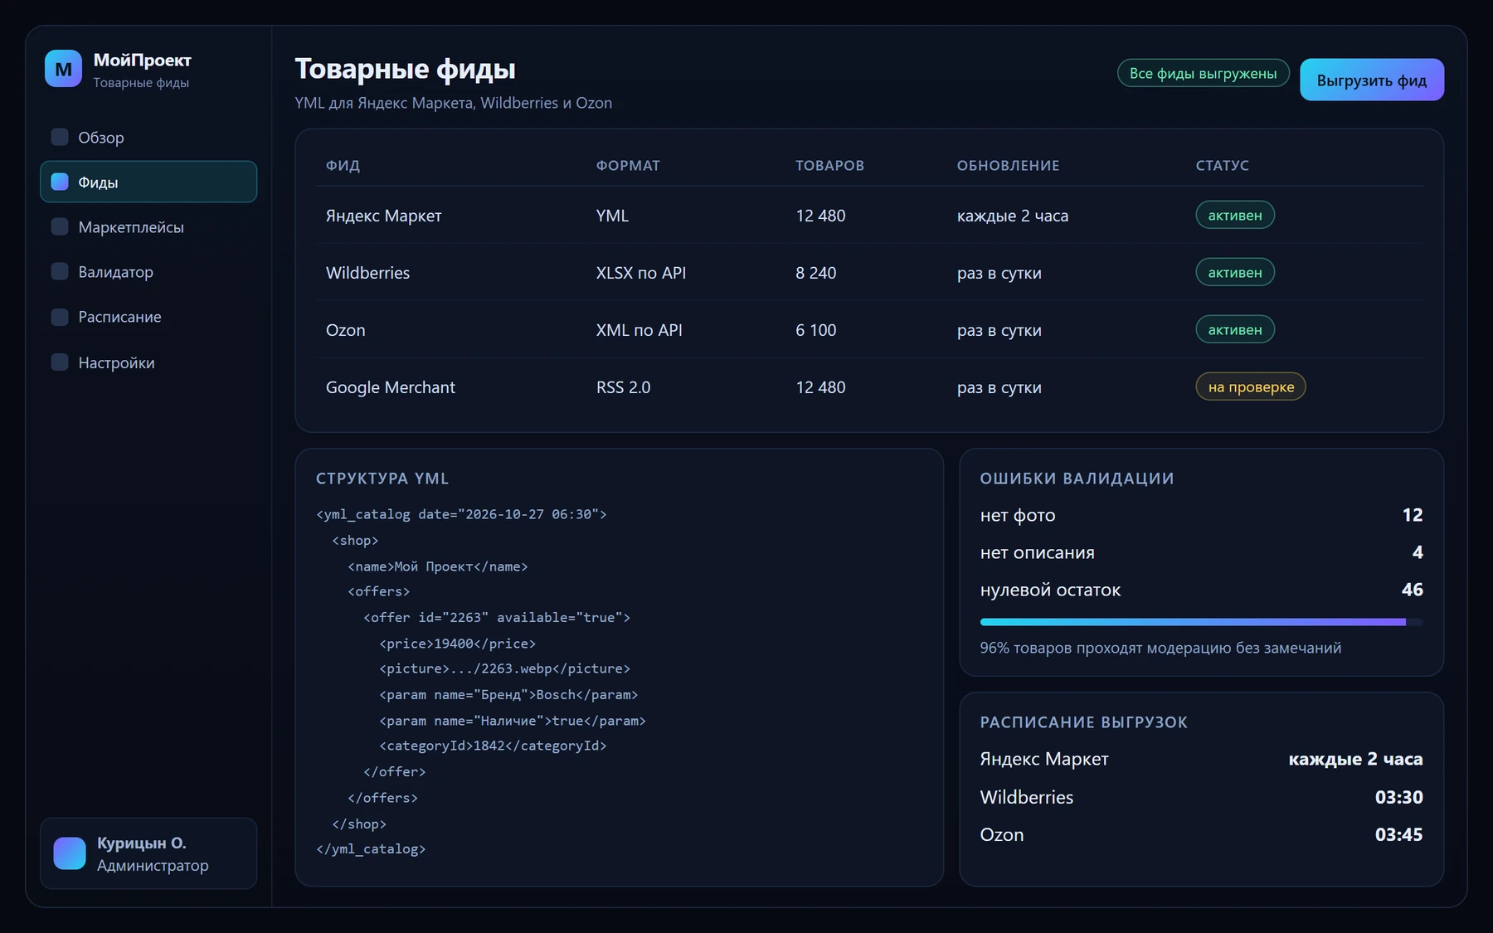
Task: Click the categoryId 1842 code line
Action: (493, 746)
